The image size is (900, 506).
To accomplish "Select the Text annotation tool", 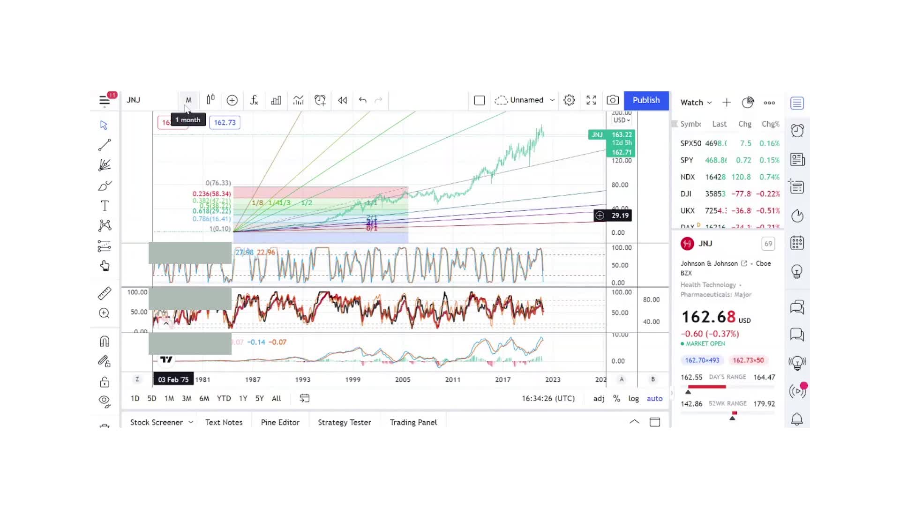I will click(105, 205).
